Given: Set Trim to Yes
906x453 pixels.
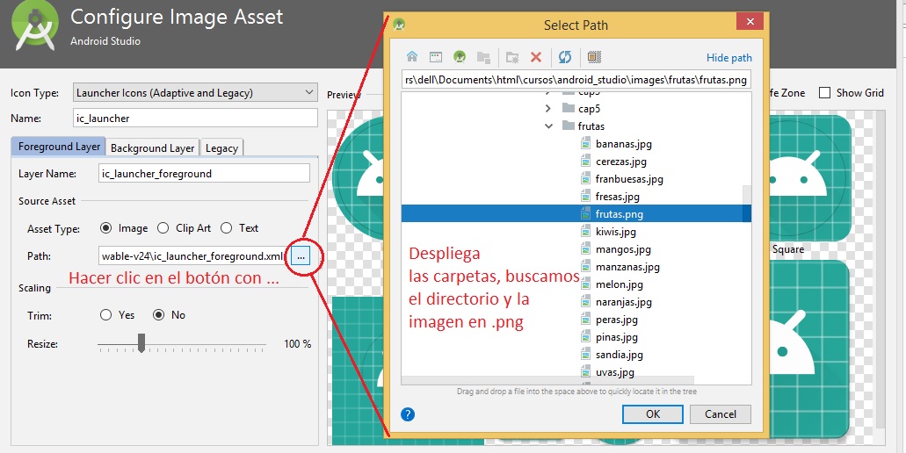Looking at the screenshot, I should click(x=106, y=315).
